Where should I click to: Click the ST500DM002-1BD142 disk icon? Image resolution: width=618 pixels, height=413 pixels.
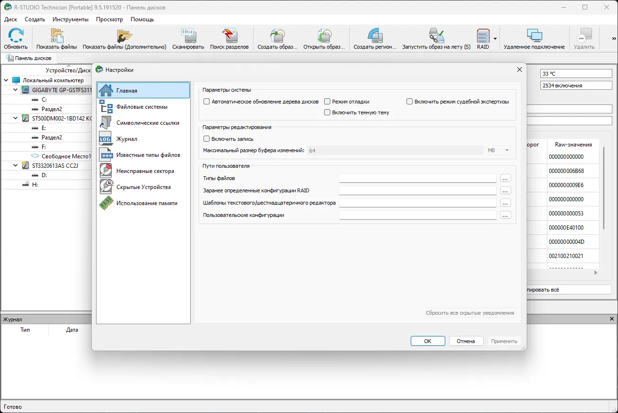point(26,118)
